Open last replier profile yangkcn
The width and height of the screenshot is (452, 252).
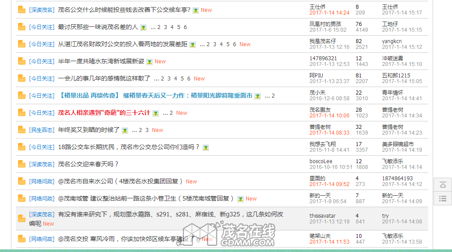click(392, 41)
